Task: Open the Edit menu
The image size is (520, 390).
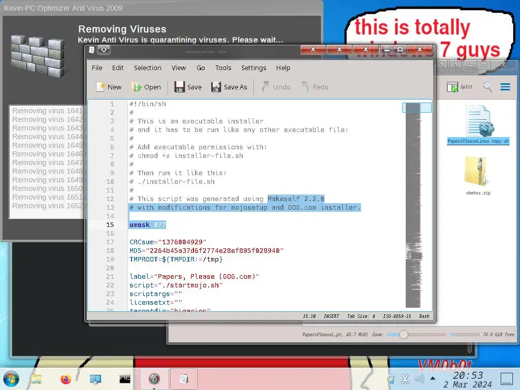Action: 118,68
